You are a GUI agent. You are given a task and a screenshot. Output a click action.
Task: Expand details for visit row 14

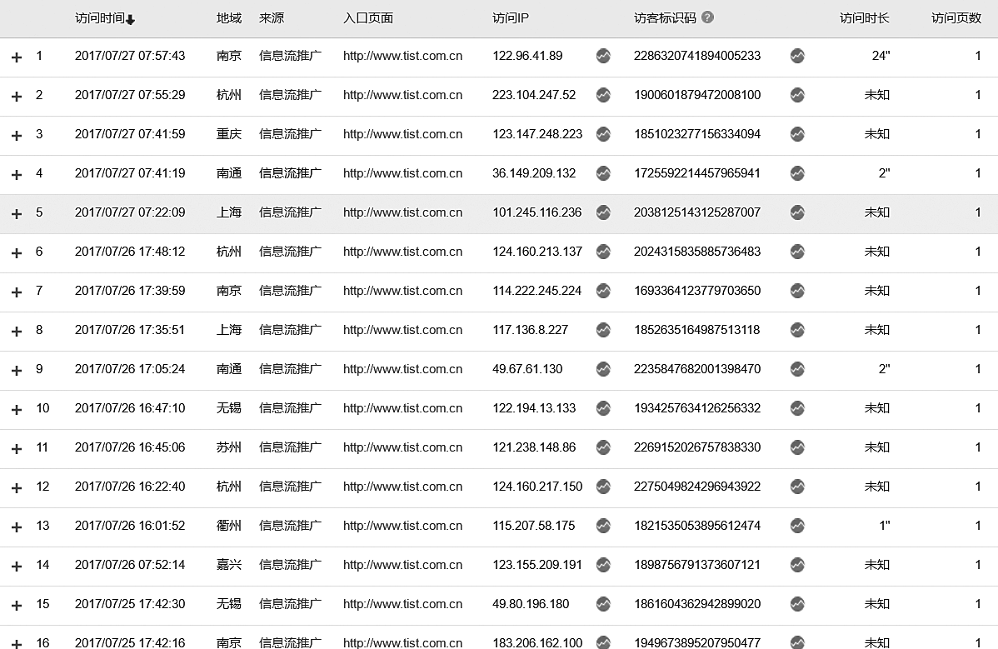click(x=17, y=567)
